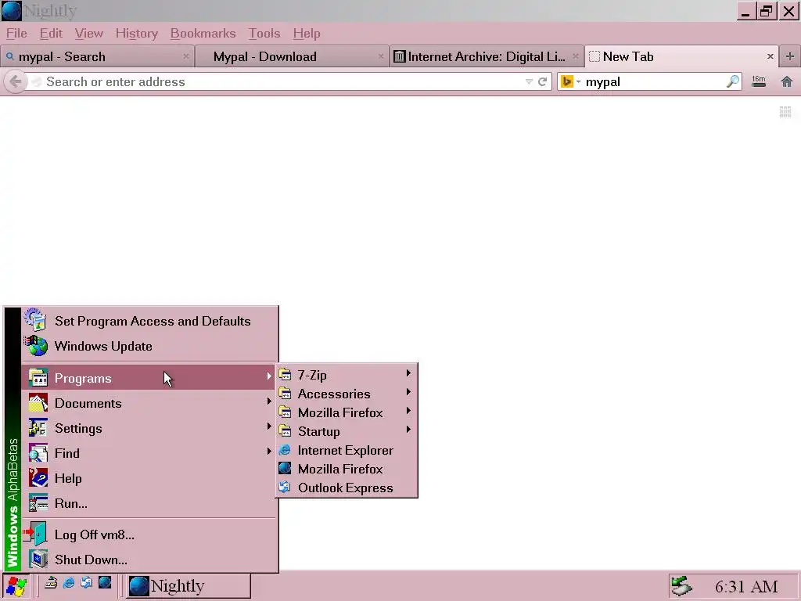Expand the Mozilla Firefox folder submenu

tap(347, 412)
